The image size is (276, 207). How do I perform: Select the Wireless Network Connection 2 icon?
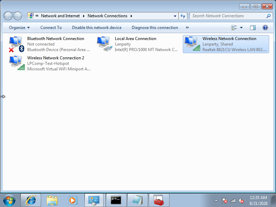17,63
